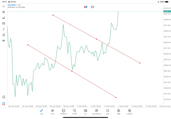Tap the current price label 2408.70
Viewport: 171px width, 119px height.
tap(167, 11)
